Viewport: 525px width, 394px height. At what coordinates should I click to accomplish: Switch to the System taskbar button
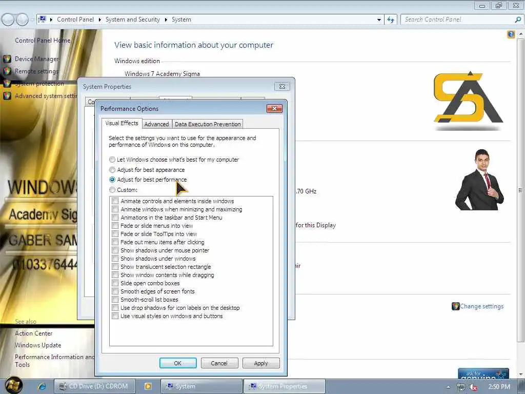click(201, 386)
